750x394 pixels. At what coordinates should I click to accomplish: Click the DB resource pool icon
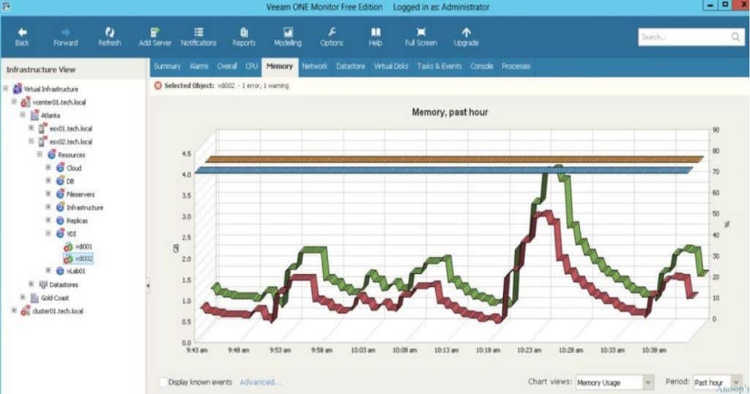pos(60,181)
